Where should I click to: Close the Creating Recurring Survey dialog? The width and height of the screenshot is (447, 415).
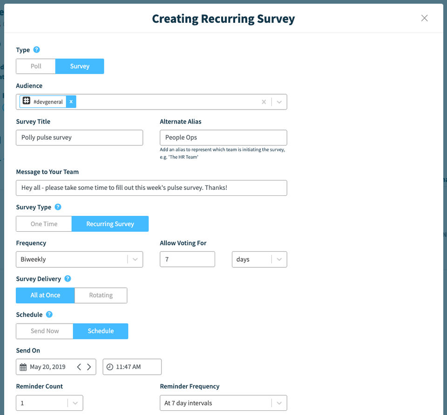[x=424, y=18]
